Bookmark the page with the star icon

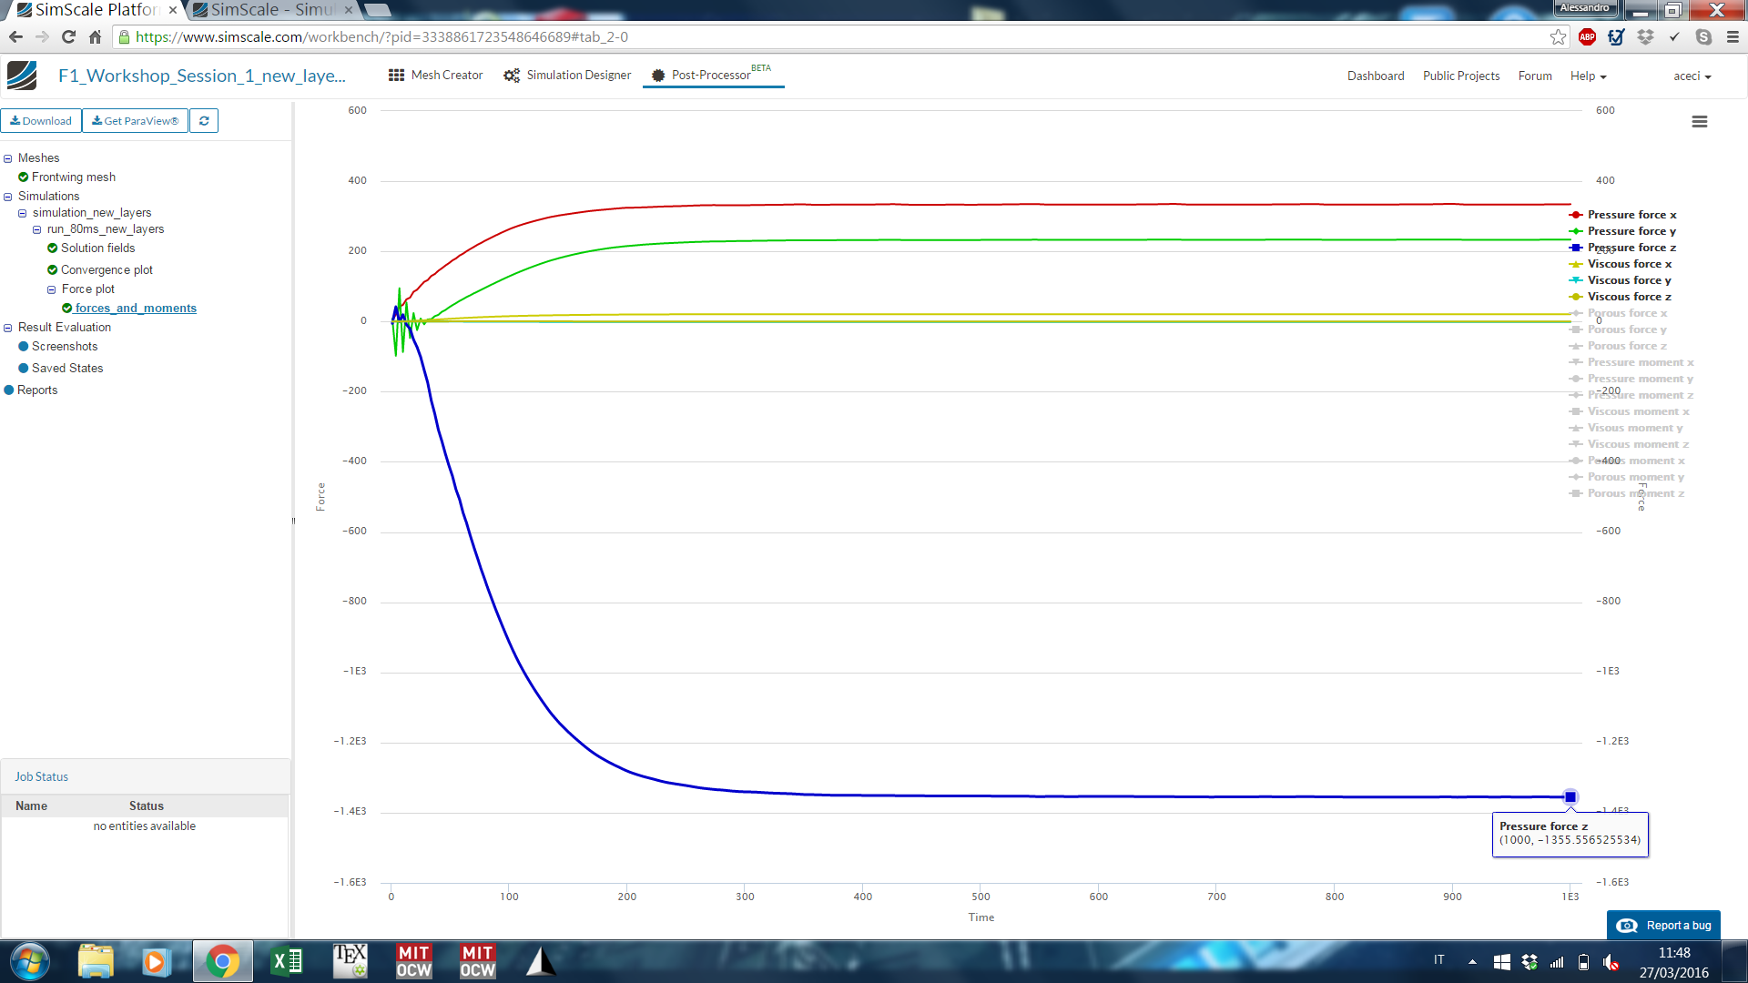(1558, 37)
